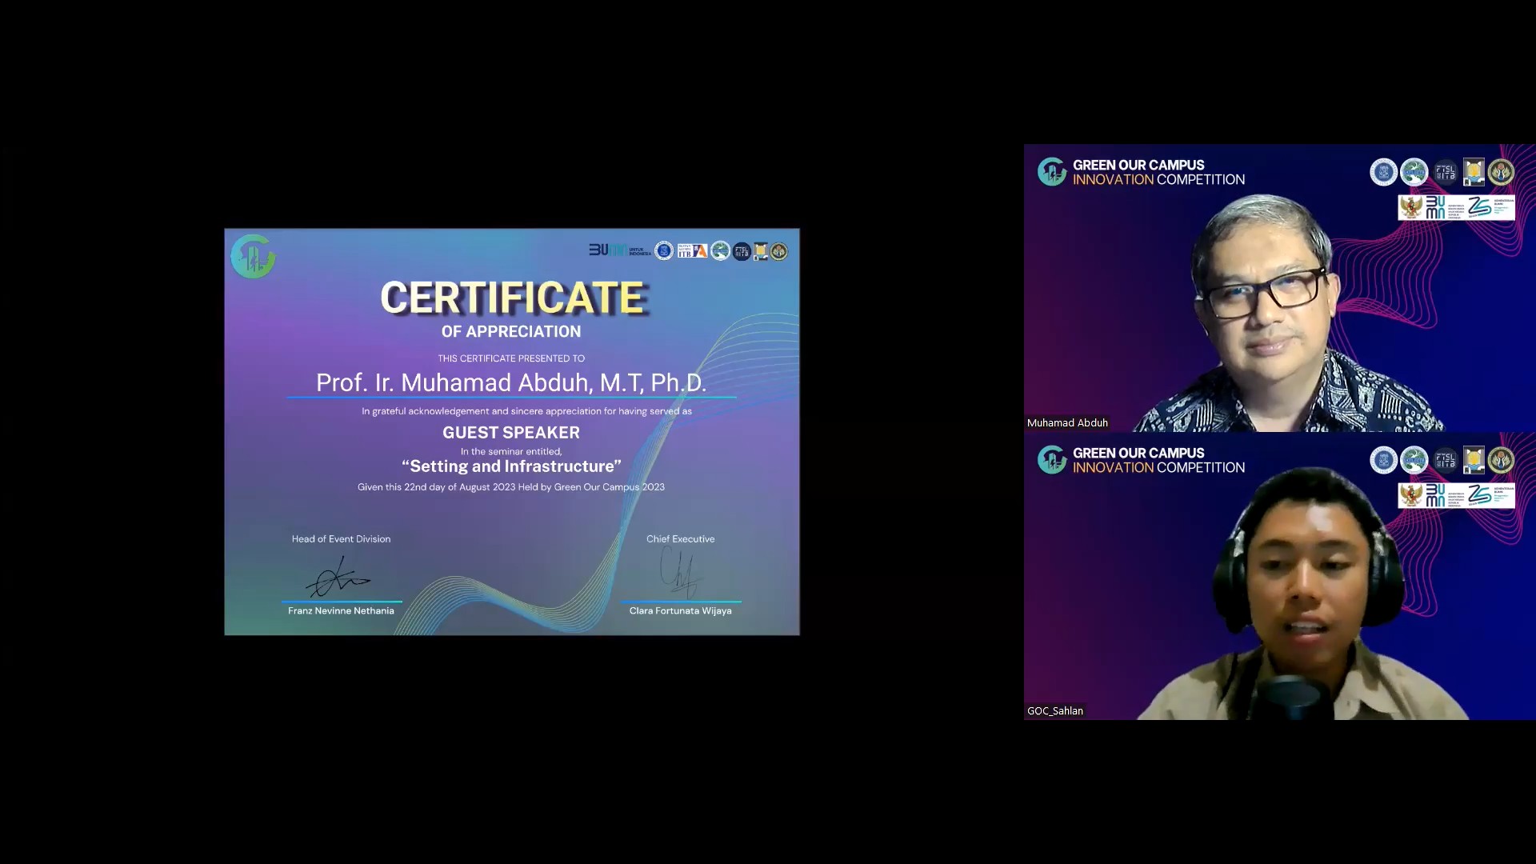This screenshot has width=1536, height=864.
Task: Click the Garuda BUMN banner in bottom video
Action: (1455, 495)
